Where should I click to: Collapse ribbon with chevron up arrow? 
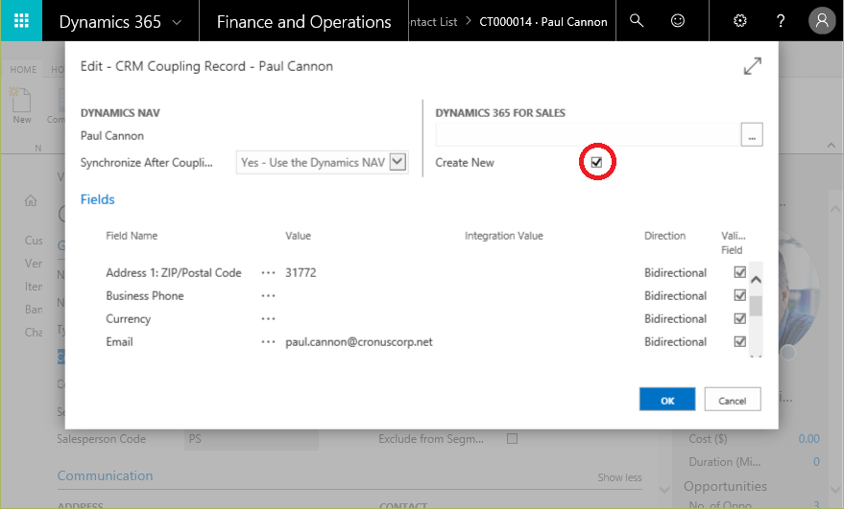832,145
